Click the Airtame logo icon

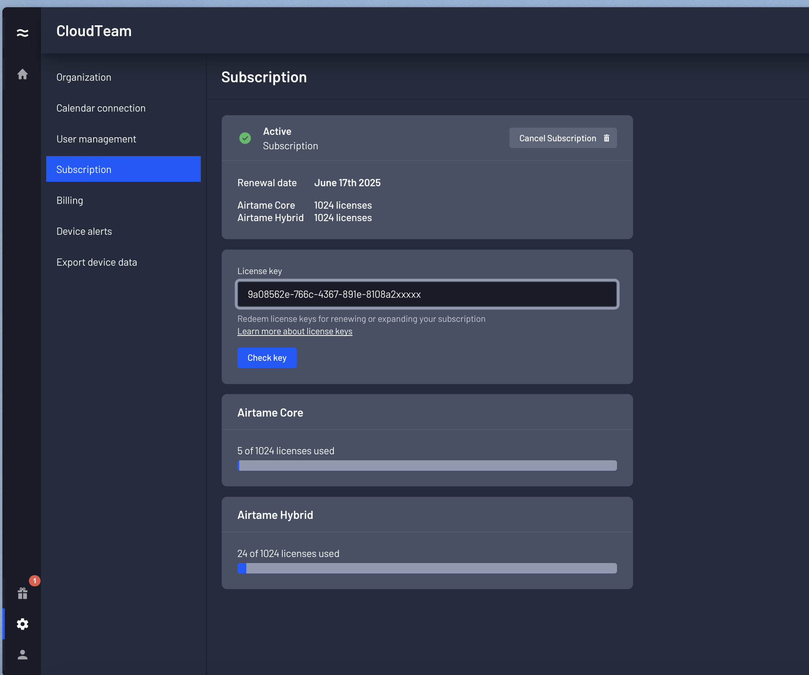click(22, 33)
